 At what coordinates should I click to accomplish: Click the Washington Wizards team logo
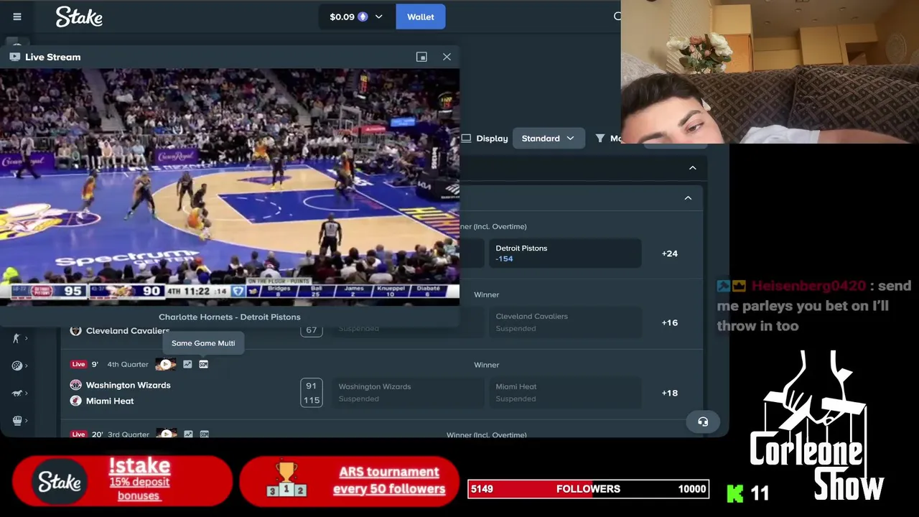click(75, 386)
